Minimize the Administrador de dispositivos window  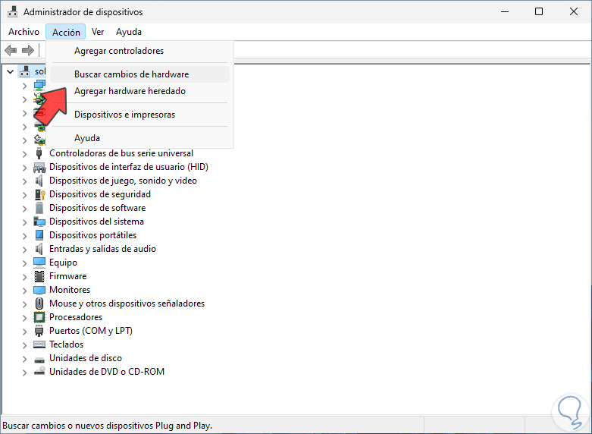pyautogui.click(x=505, y=11)
